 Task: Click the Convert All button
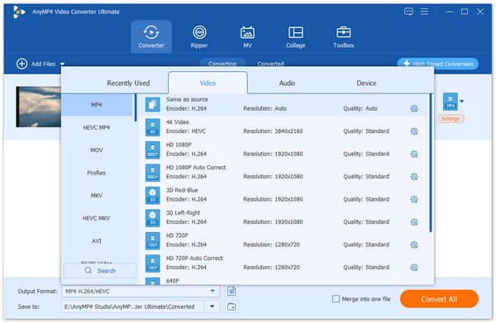[439, 299]
